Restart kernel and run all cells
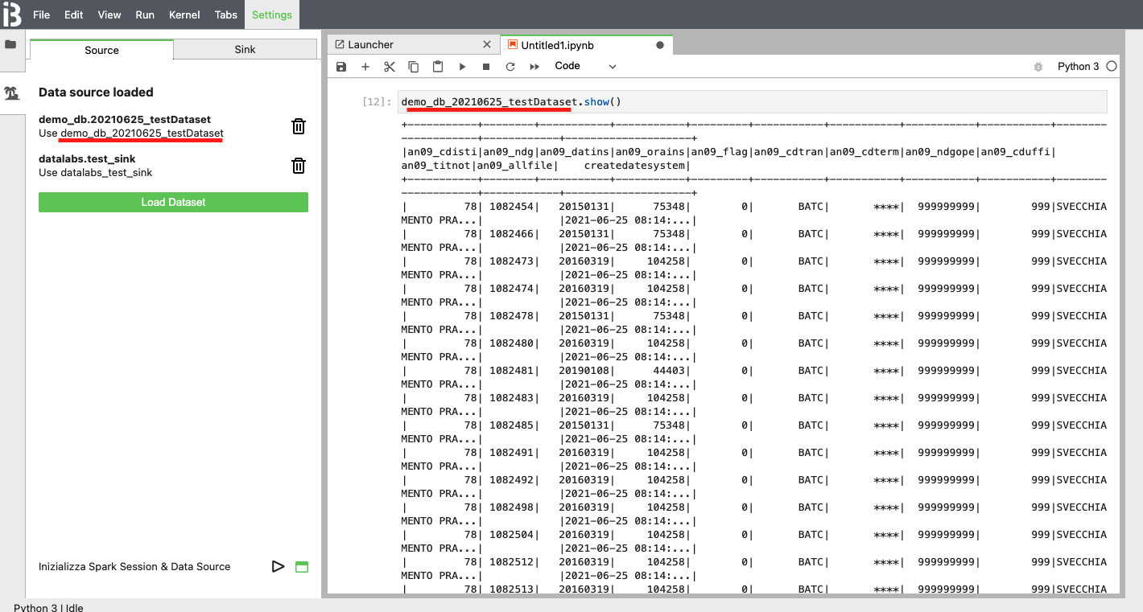This screenshot has width=1143, height=612. [534, 67]
